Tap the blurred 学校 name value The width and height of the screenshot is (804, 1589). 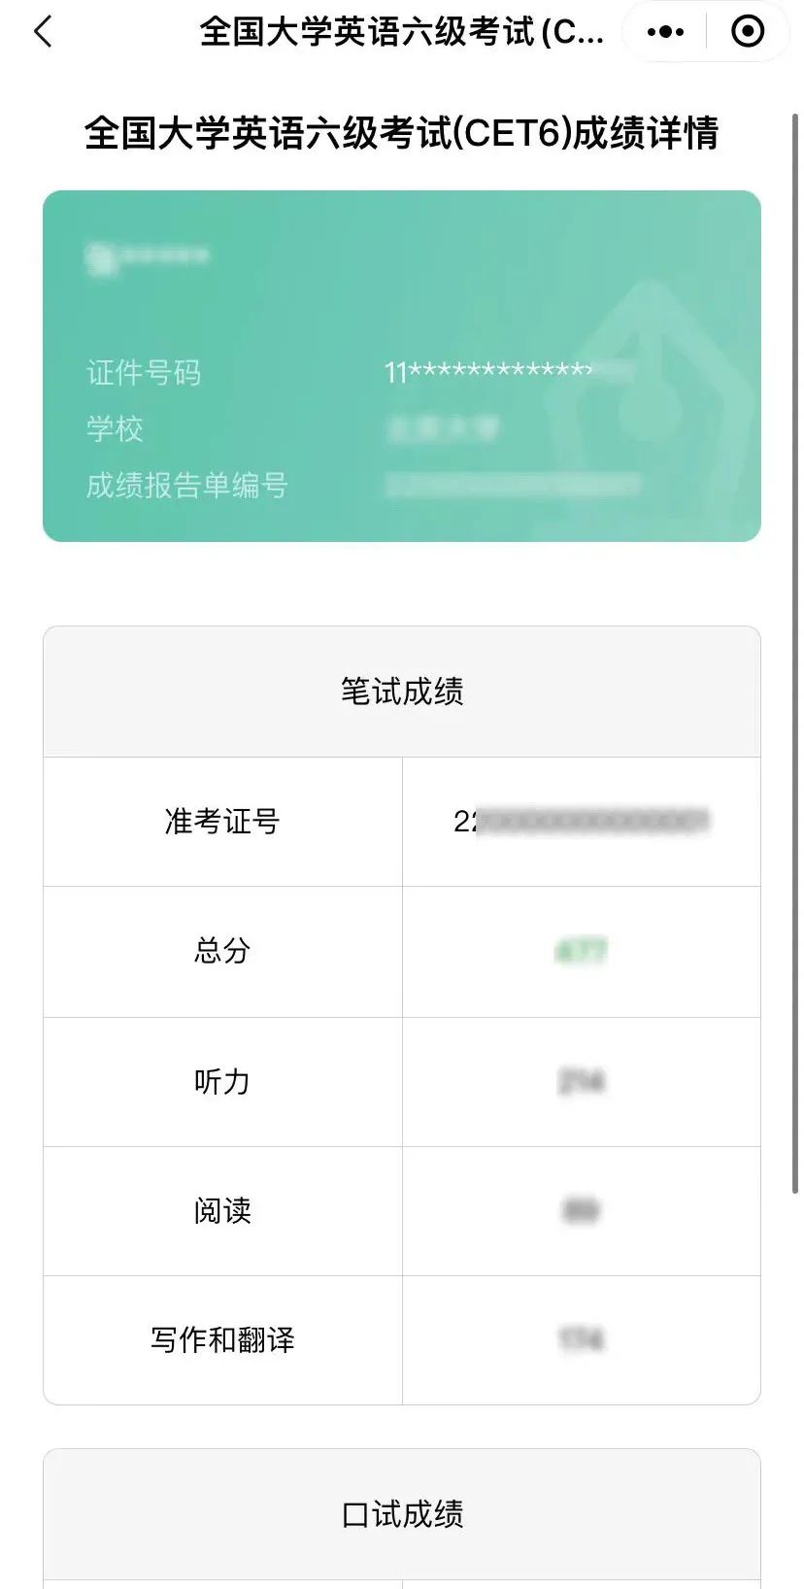coord(443,428)
